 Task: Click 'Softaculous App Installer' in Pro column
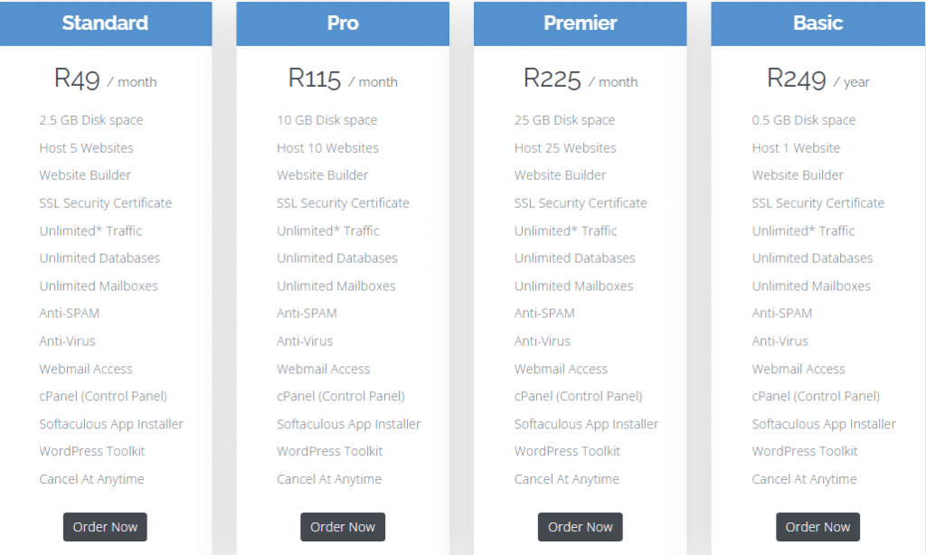pos(348,424)
